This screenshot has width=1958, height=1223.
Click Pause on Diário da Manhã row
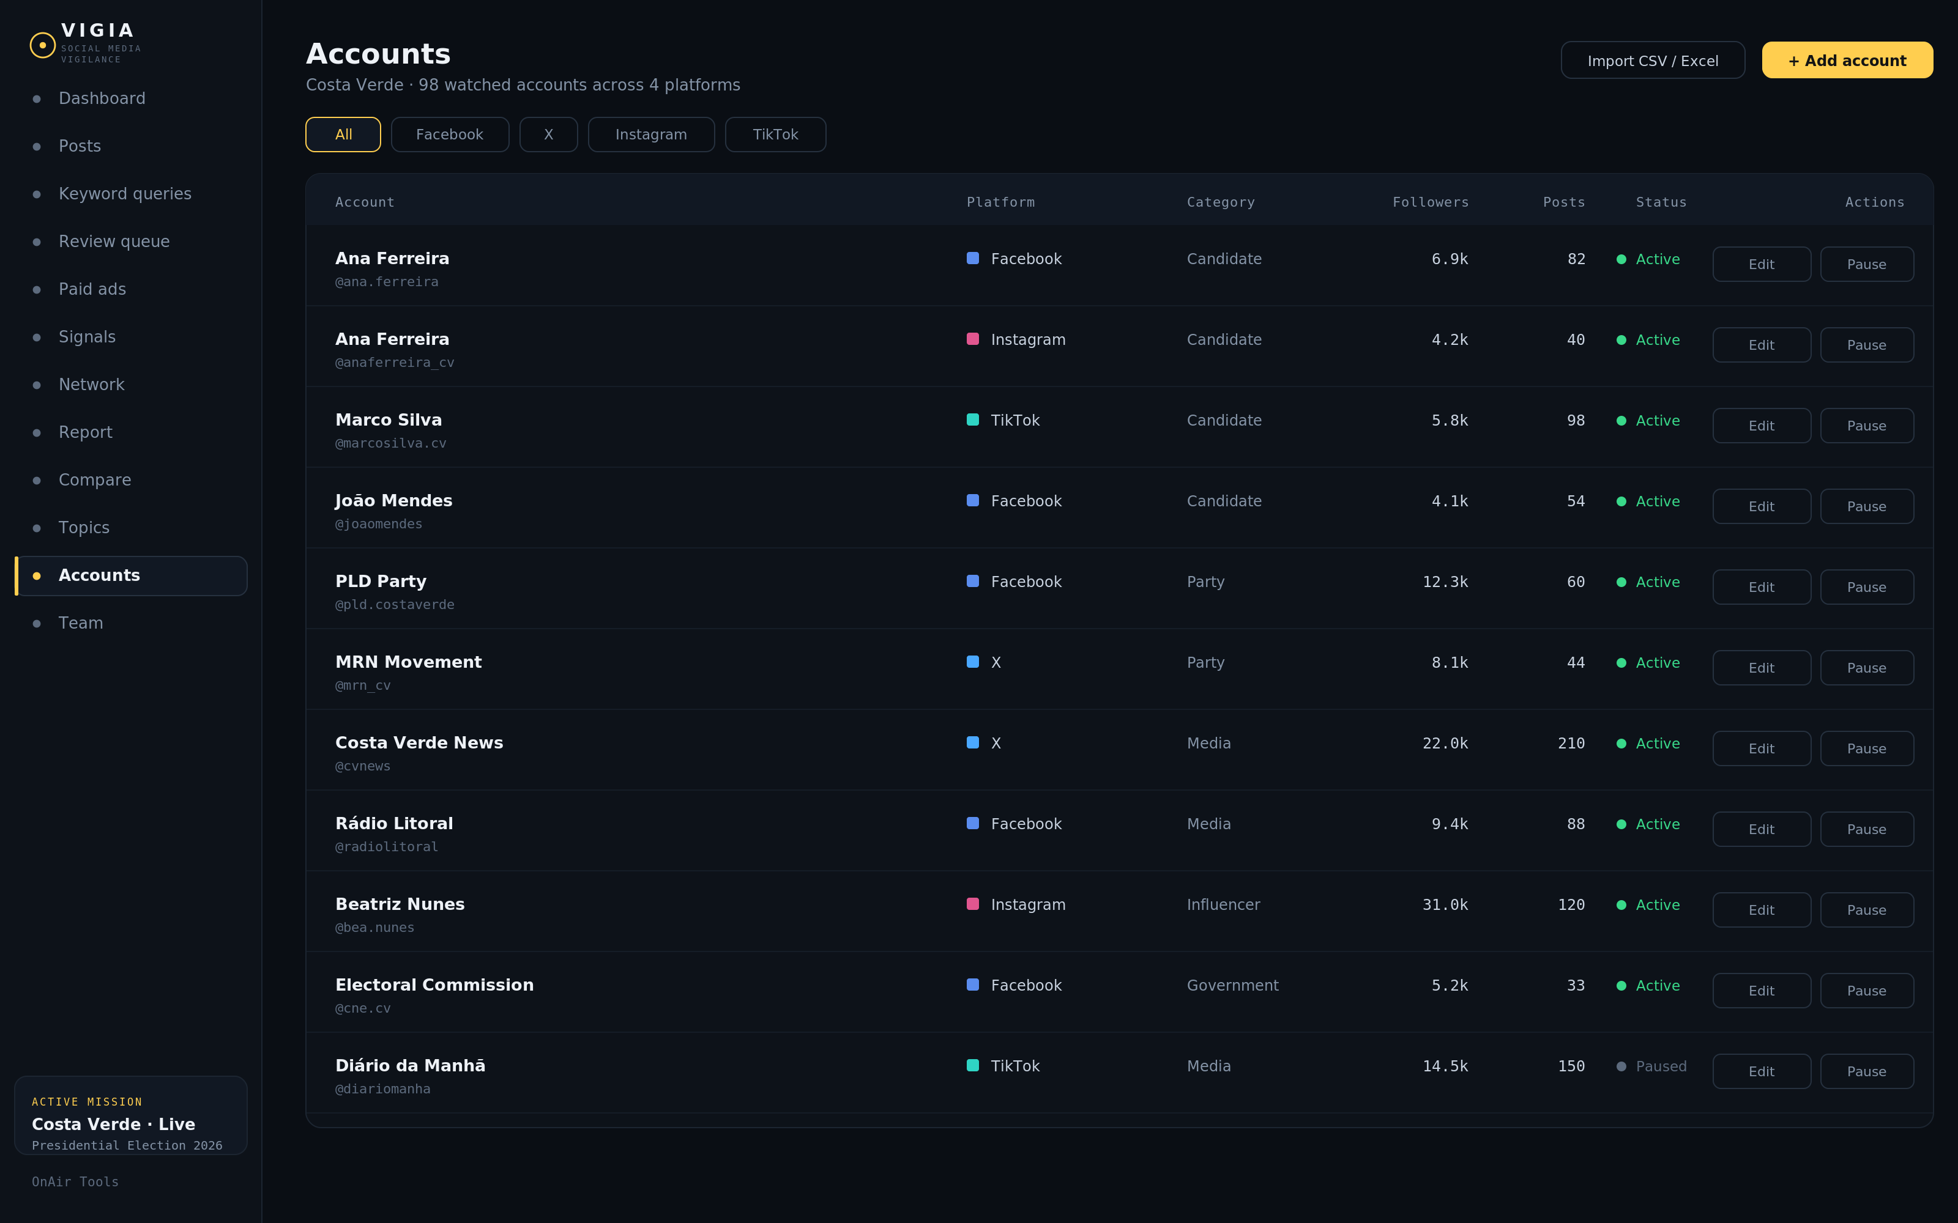(x=1867, y=1072)
